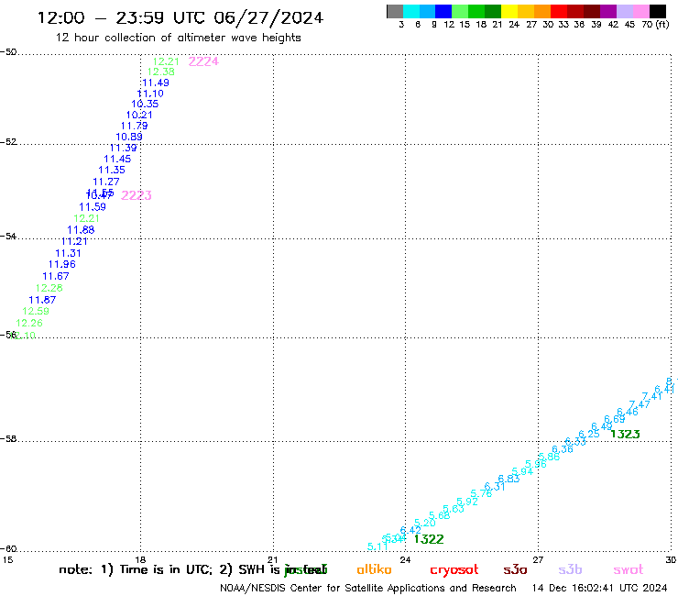Click the wave height value 11.49
Screen dimensions: 678x596
(156, 83)
